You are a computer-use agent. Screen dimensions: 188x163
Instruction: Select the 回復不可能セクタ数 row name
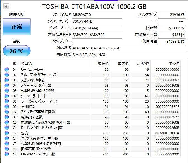tap(36, 149)
